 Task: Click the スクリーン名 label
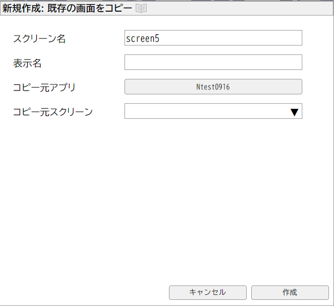(x=39, y=38)
